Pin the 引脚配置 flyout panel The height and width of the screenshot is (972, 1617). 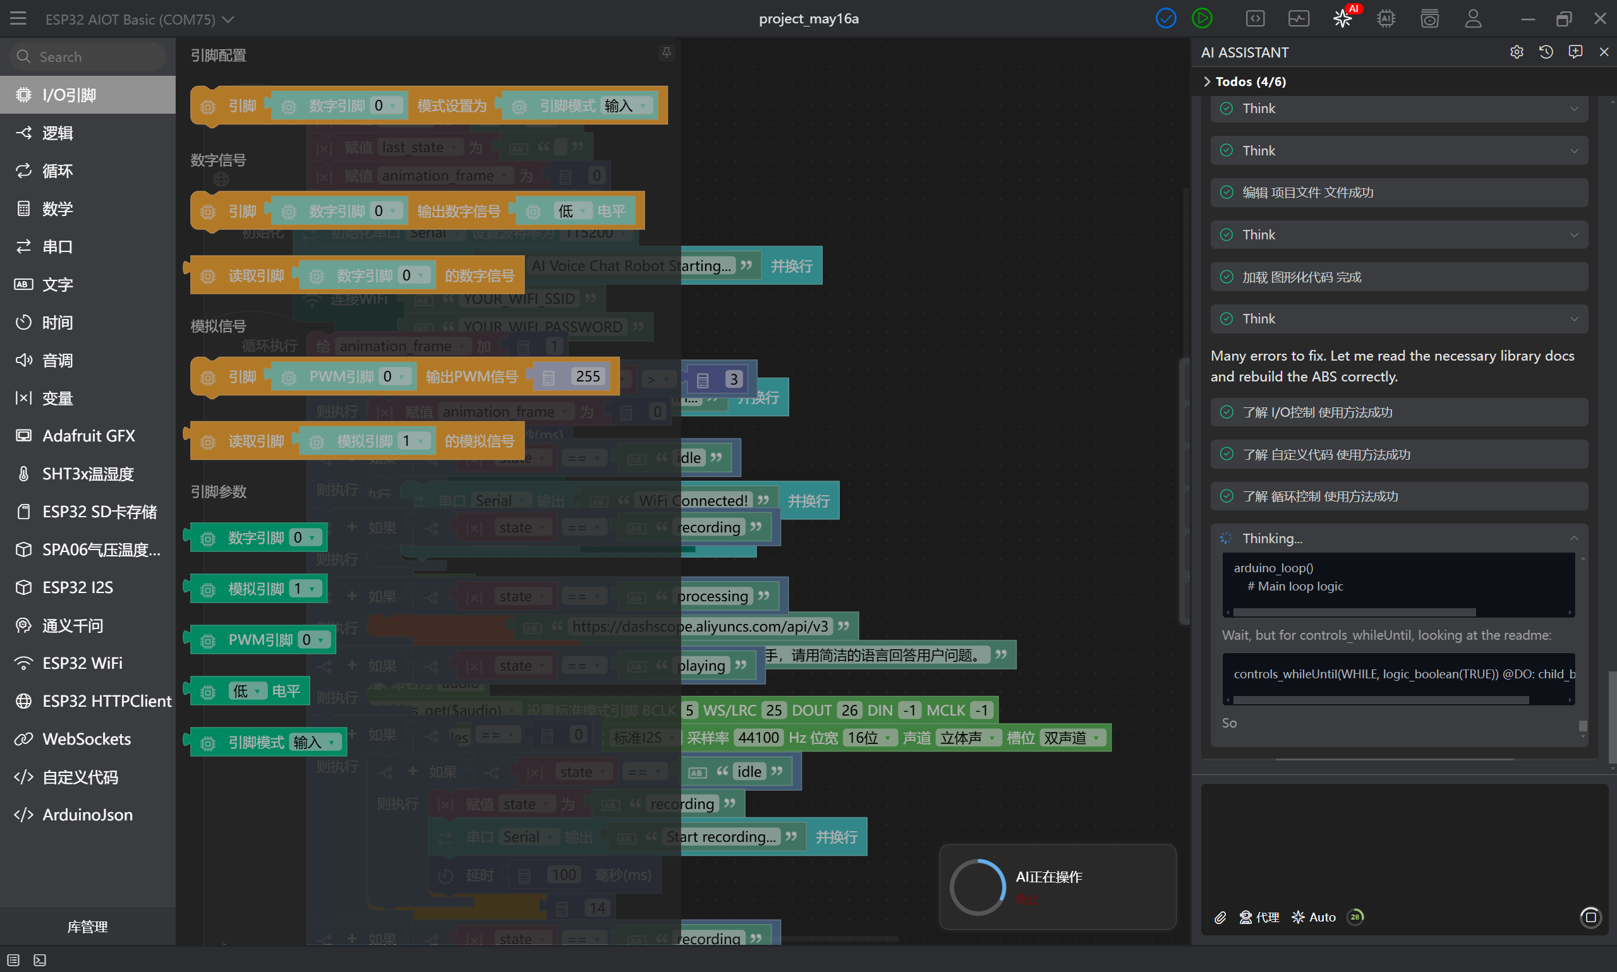tap(666, 52)
